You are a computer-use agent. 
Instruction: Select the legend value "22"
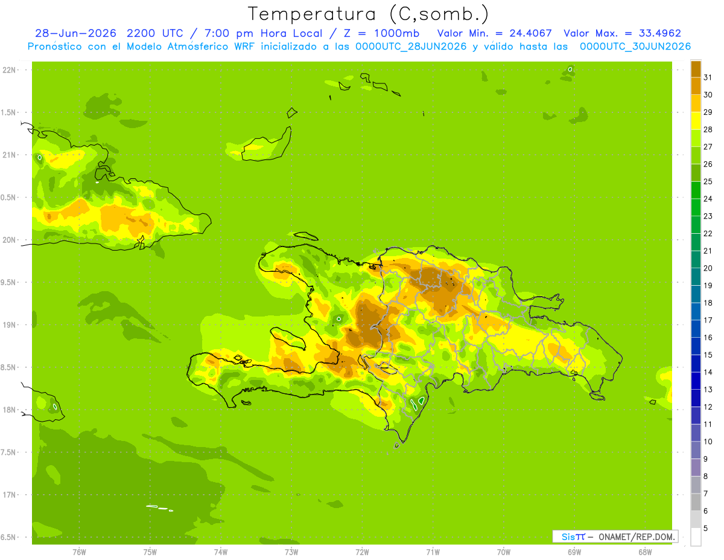coord(708,233)
